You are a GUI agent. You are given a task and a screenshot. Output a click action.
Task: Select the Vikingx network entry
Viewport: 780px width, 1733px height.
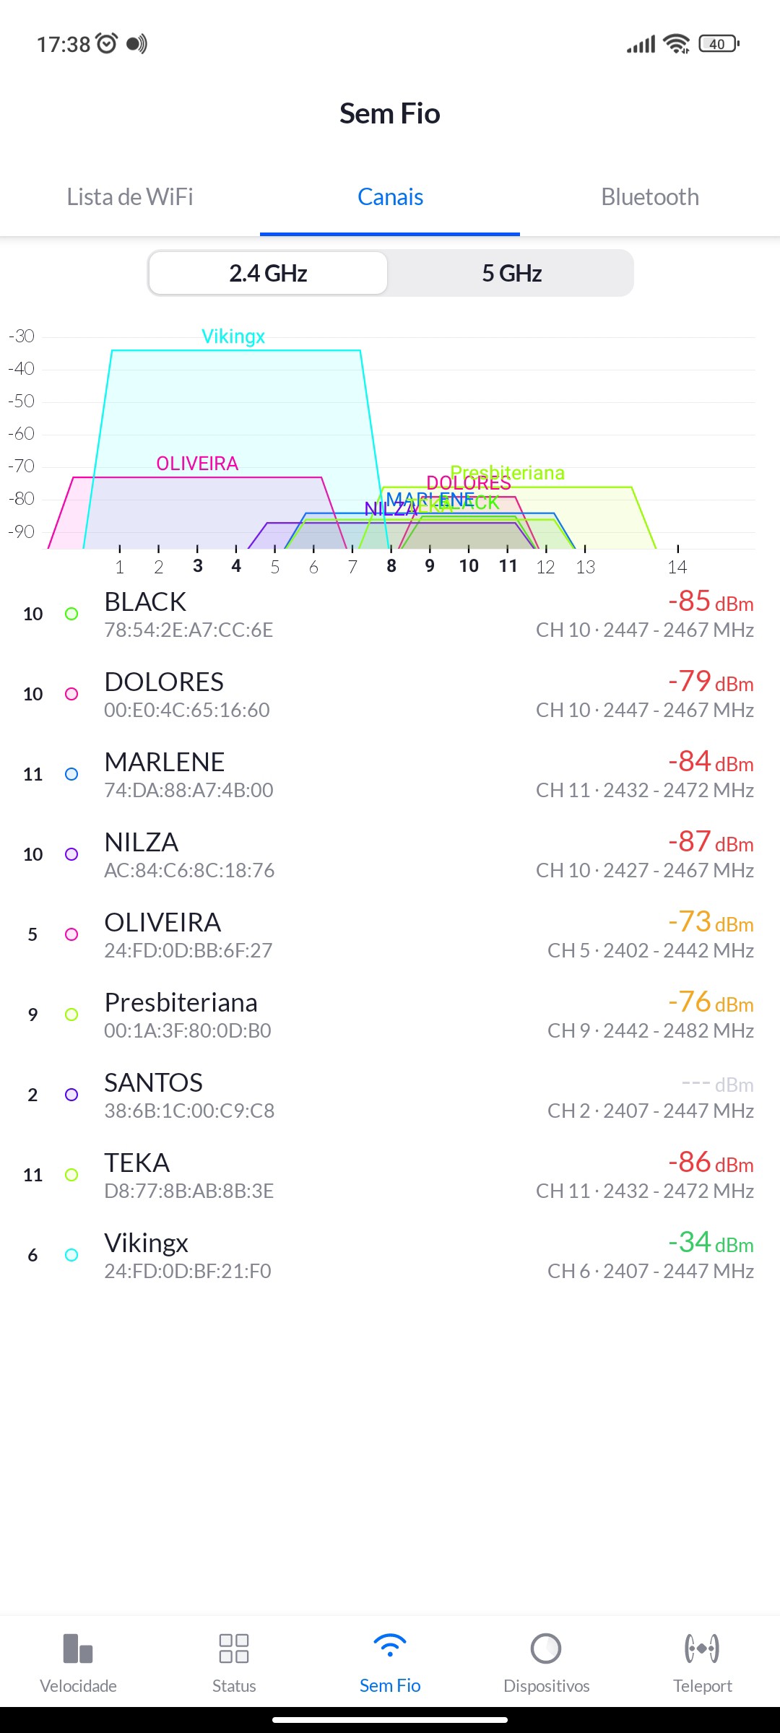[390, 1255]
